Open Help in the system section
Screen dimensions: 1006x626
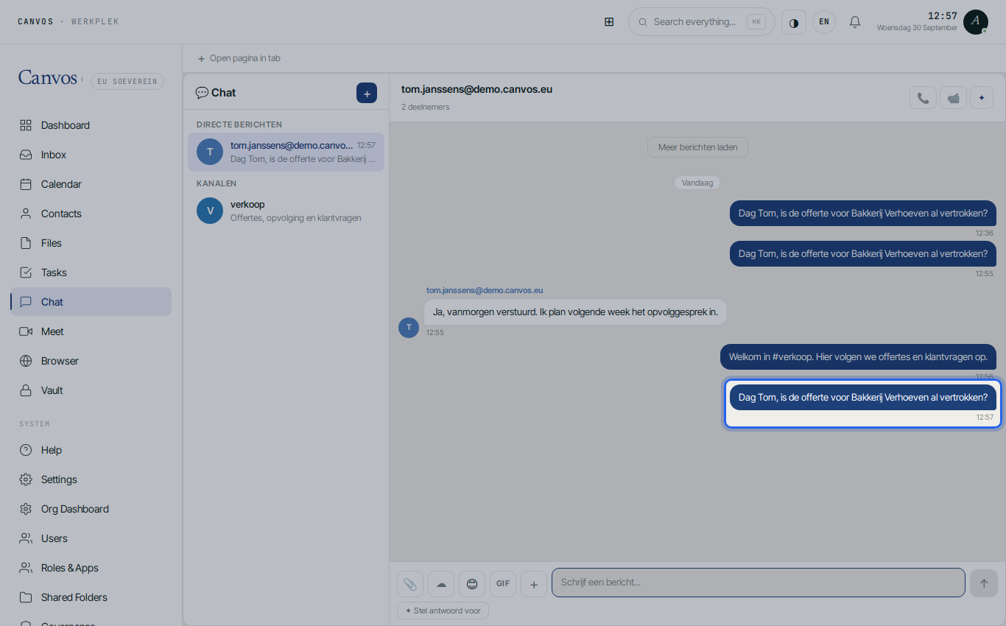(x=91, y=450)
